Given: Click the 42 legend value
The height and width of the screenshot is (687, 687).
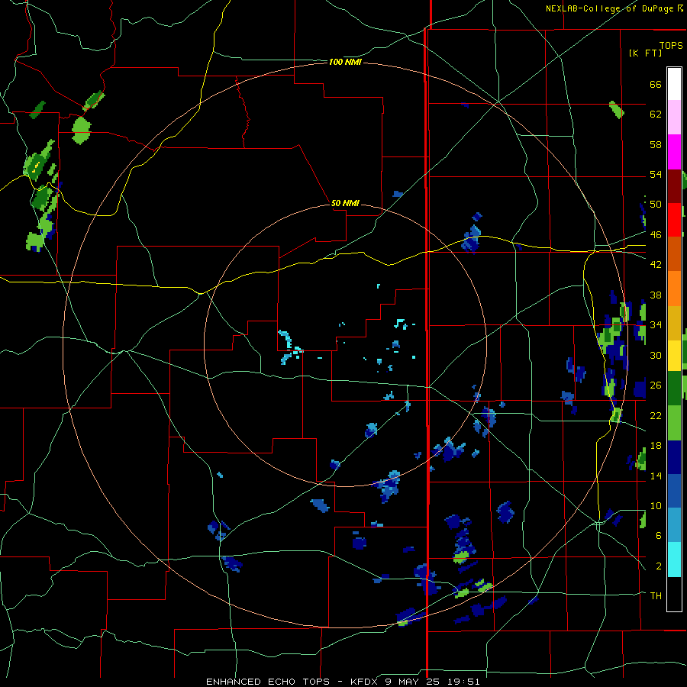Looking at the screenshot, I should pyautogui.click(x=656, y=265).
